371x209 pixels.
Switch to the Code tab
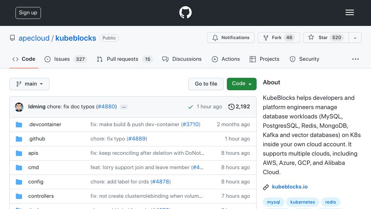[24, 59]
